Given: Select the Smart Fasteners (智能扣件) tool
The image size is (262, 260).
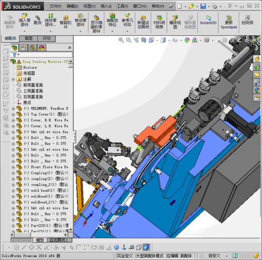Looking at the screenshot, I should pyautogui.click(x=65, y=22).
